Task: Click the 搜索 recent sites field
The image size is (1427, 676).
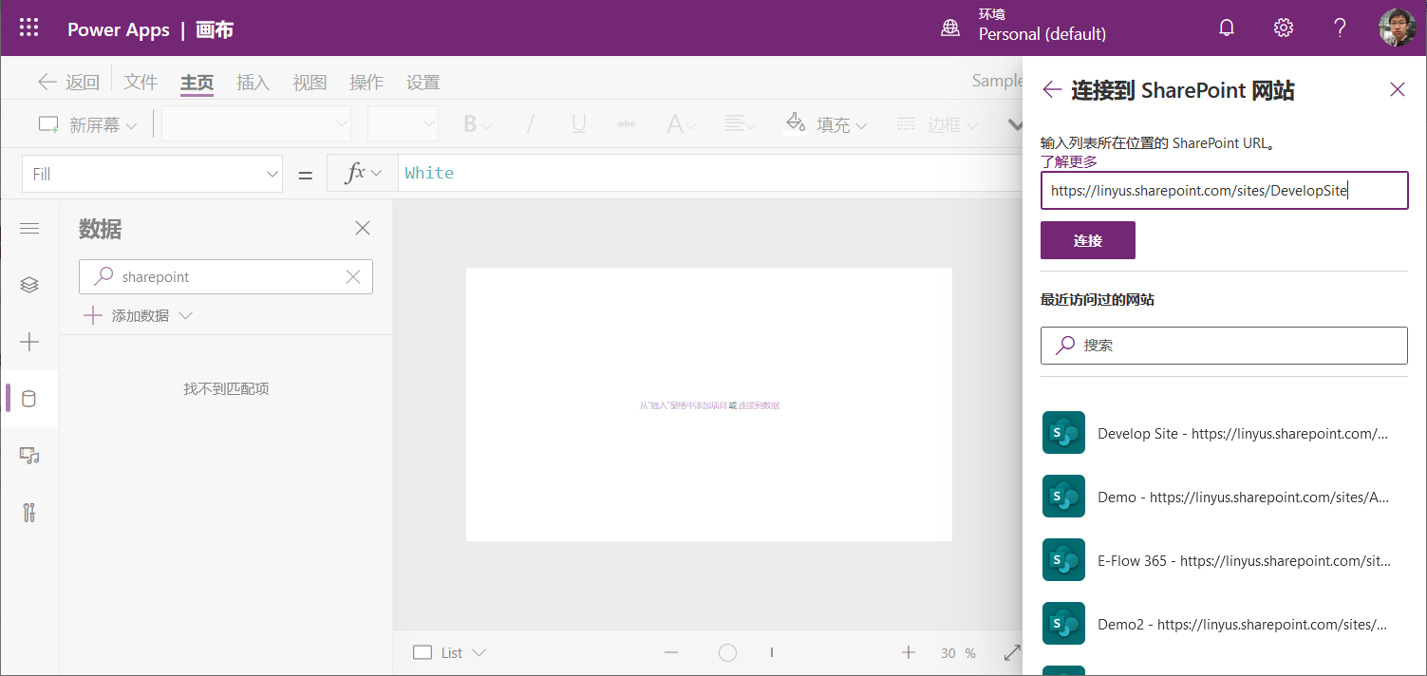Action: point(1224,346)
